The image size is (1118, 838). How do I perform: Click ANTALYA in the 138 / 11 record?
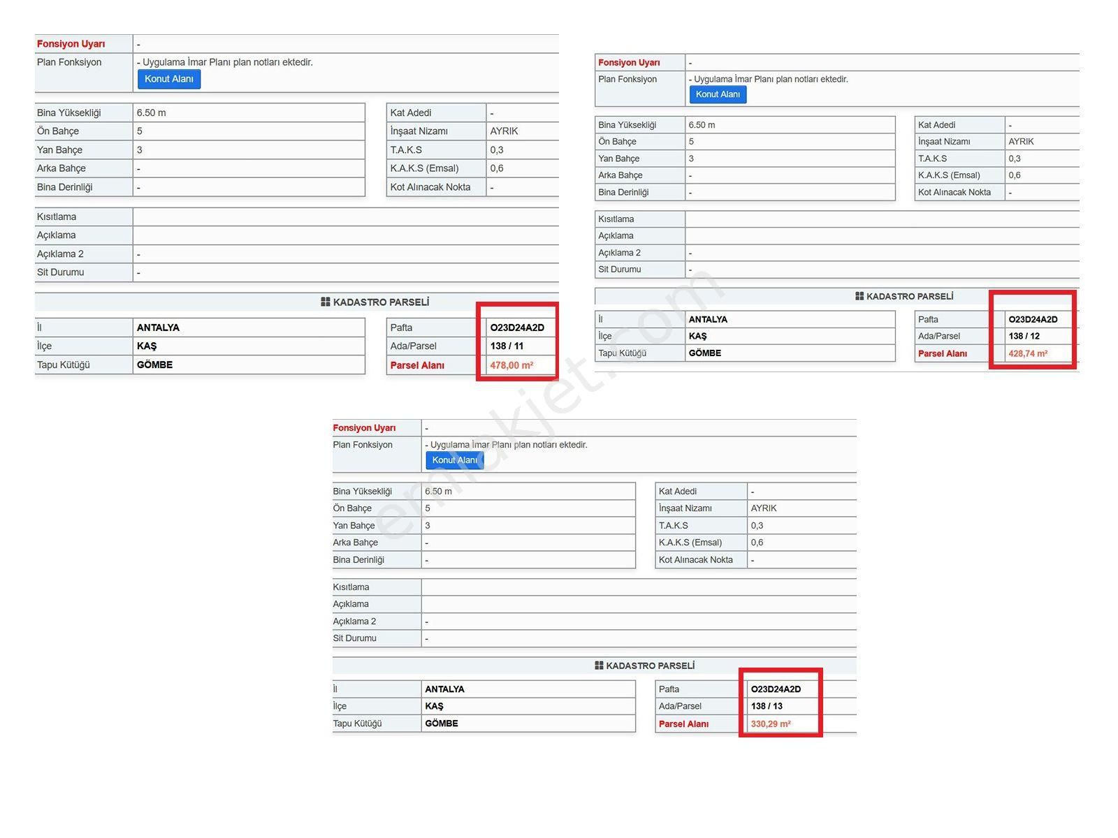pos(158,328)
